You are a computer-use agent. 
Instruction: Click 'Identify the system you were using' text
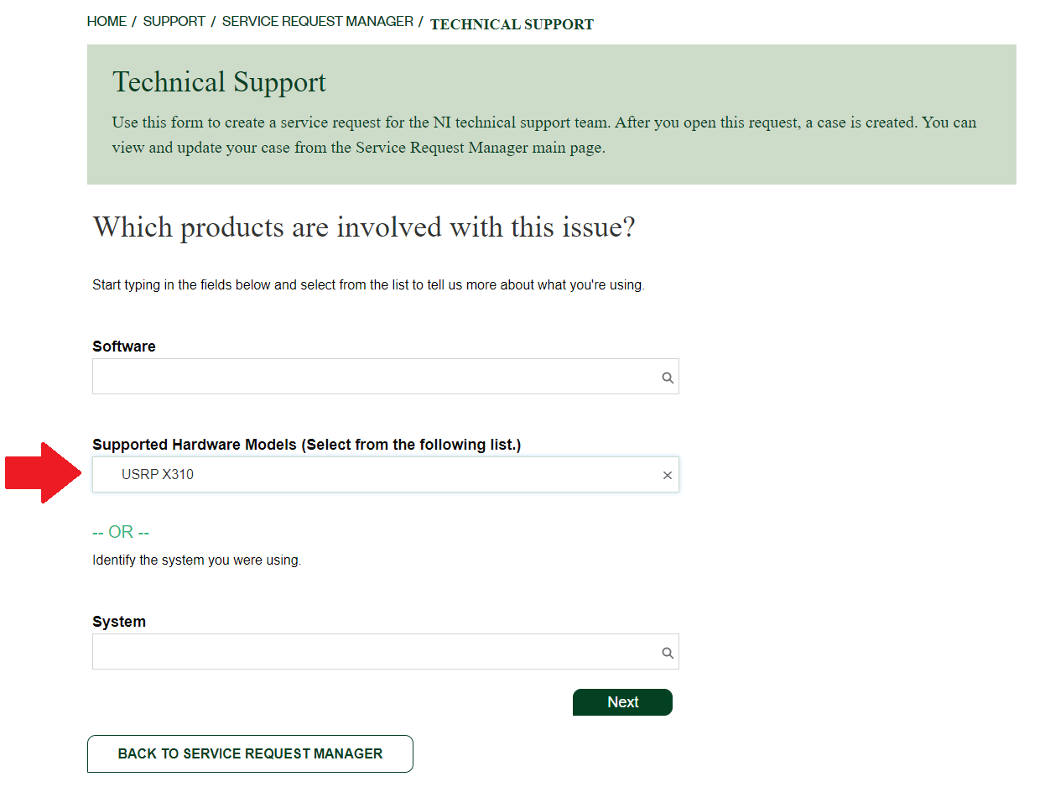197,560
